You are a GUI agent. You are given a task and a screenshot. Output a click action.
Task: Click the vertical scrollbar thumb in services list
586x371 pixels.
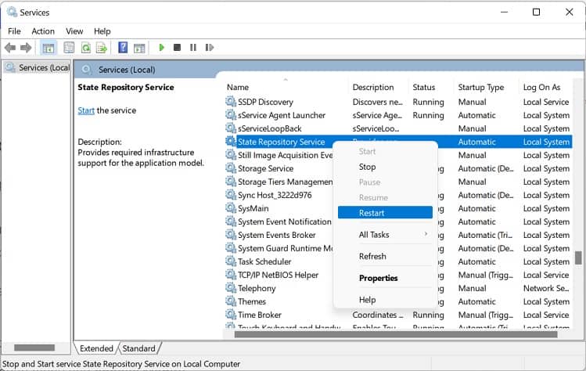578,258
